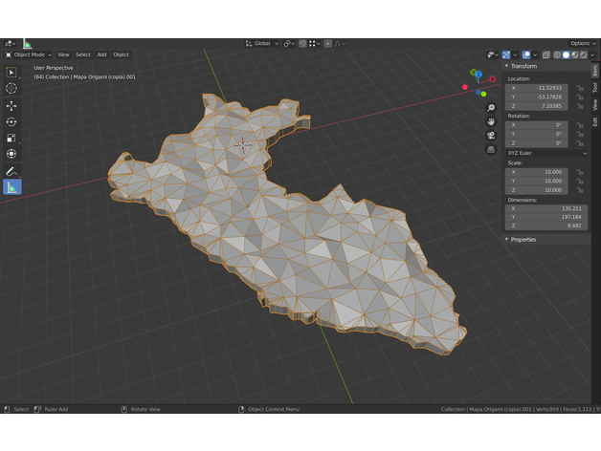
Task: Open the pivot point dropdown
Action: click(x=289, y=44)
